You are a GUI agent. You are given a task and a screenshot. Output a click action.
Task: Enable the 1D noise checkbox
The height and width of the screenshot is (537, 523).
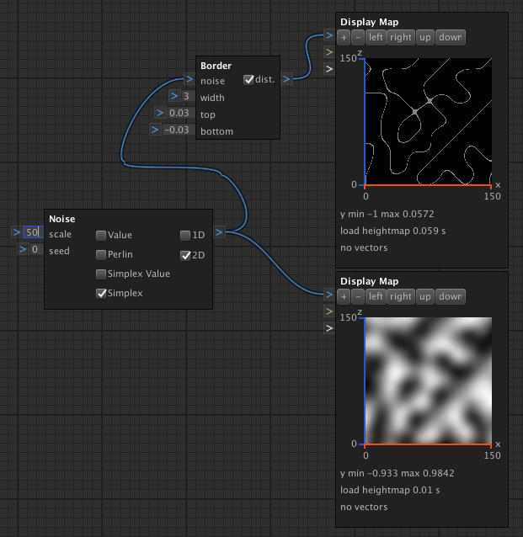(x=185, y=236)
